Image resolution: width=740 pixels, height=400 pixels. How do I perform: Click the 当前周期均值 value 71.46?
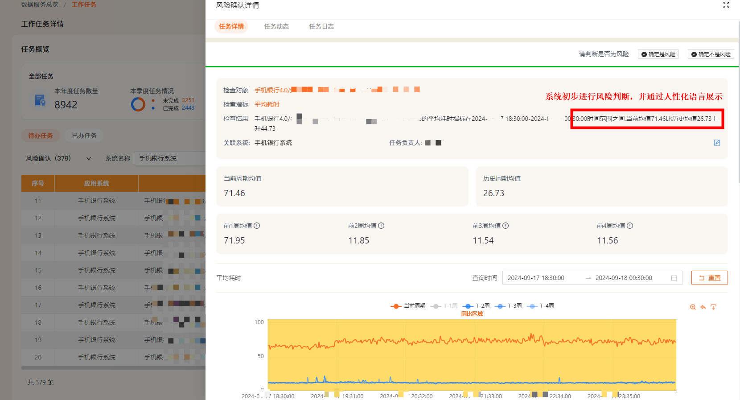pyautogui.click(x=234, y=193)
